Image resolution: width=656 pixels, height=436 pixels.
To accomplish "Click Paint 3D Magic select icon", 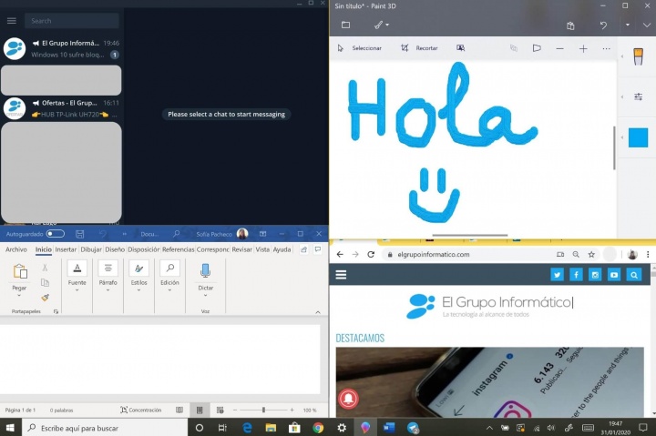I will pos(461,48).
